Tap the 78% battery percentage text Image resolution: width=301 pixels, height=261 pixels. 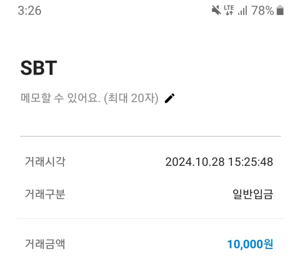point(262,11)
